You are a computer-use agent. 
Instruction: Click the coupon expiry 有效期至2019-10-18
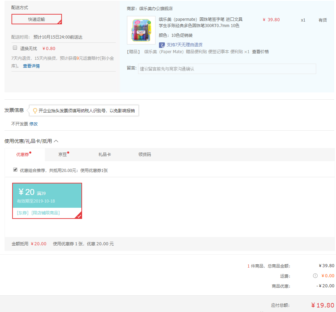[36, 201]
